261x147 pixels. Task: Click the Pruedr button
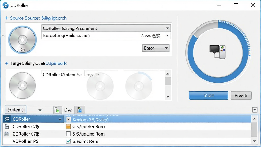coord(241,95)
